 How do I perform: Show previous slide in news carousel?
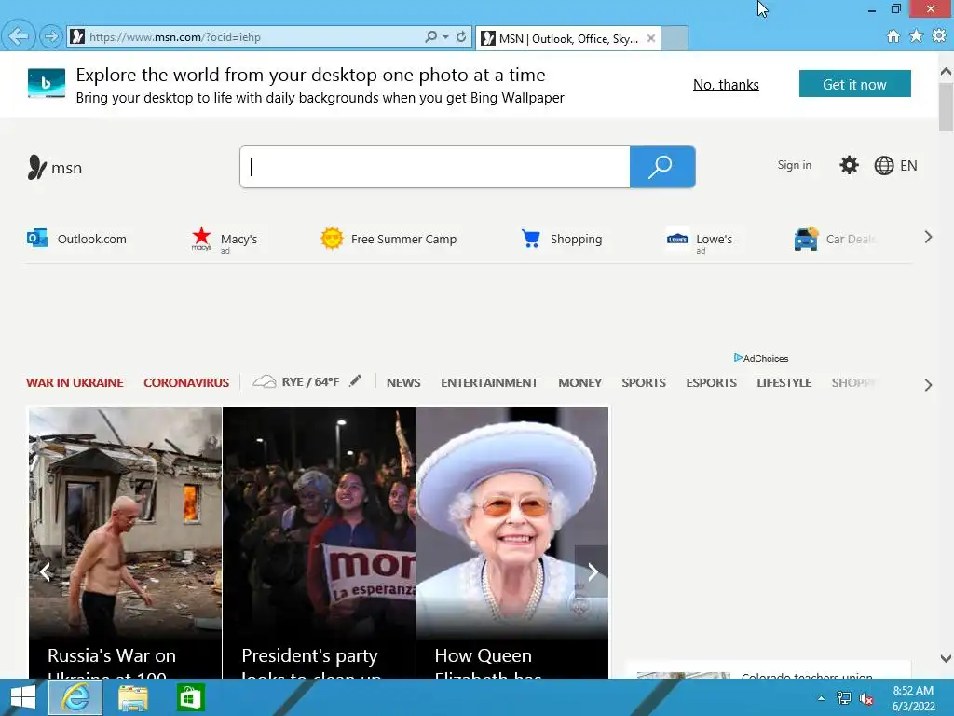tap(45, 571)
